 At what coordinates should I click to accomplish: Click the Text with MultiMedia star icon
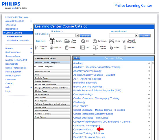coord(124,41)
